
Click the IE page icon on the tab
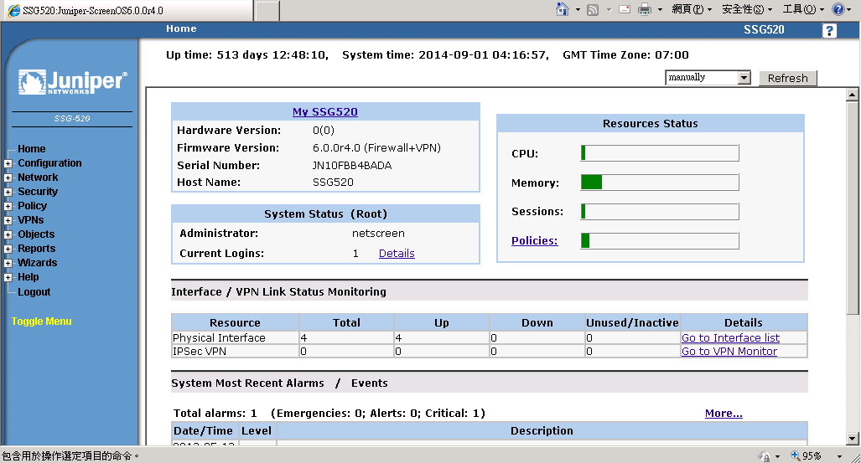point(14,10)
